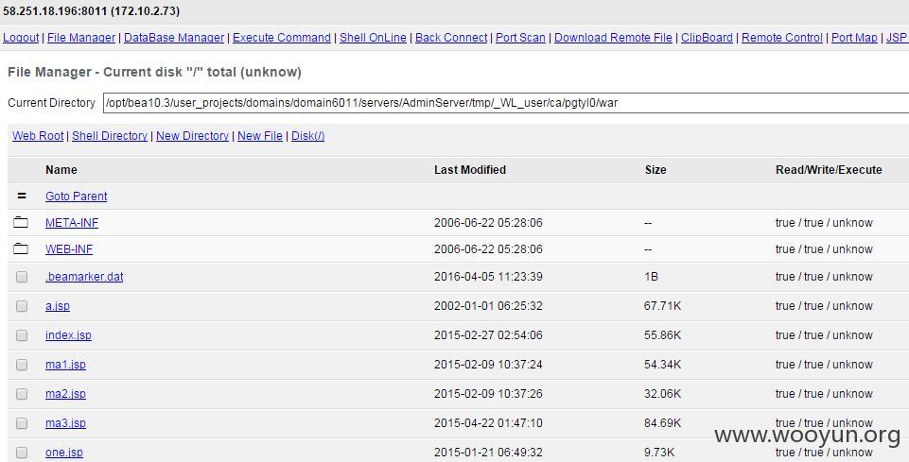Create a file via New File link
This screenshot has width=909, height=462.
(x=260, y=135)
